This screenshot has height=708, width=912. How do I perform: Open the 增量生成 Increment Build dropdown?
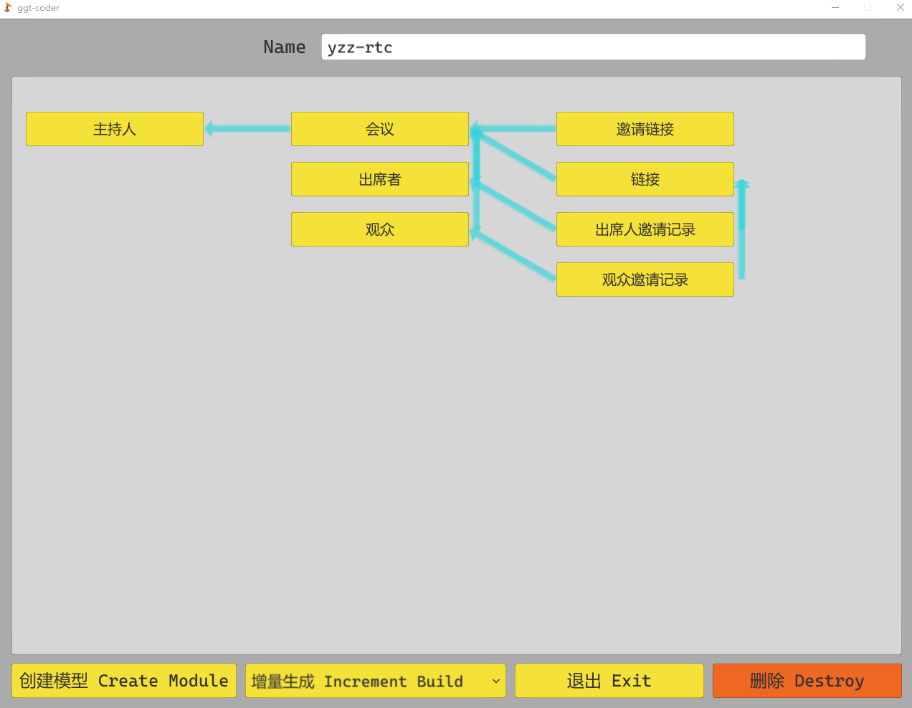(x=374, y=681)
